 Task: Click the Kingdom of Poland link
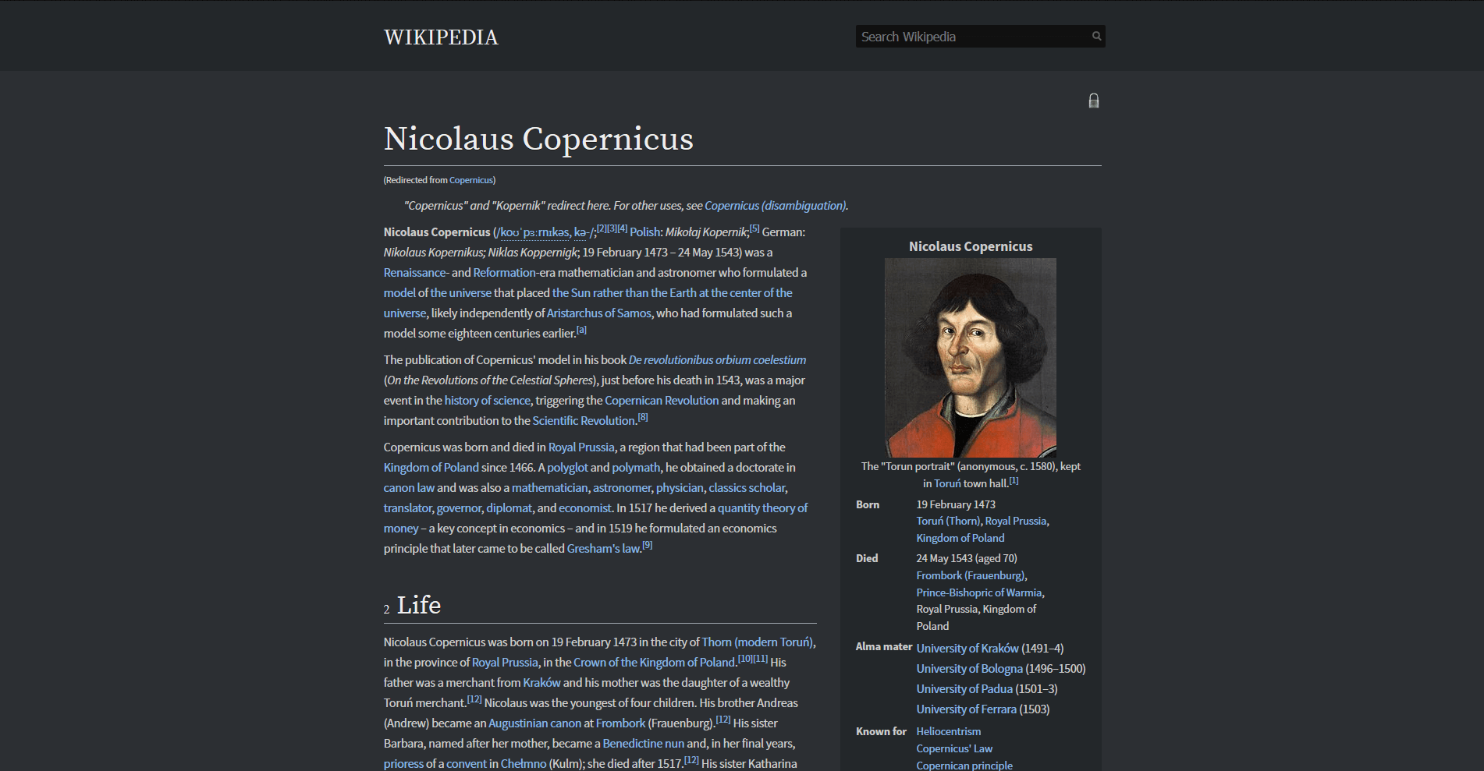coord(431,467)
